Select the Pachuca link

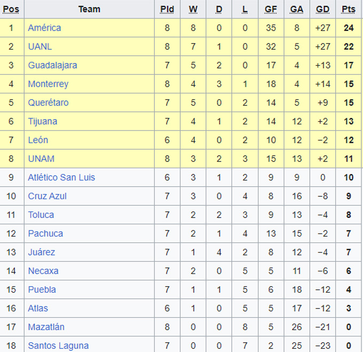tap(45, 233)
